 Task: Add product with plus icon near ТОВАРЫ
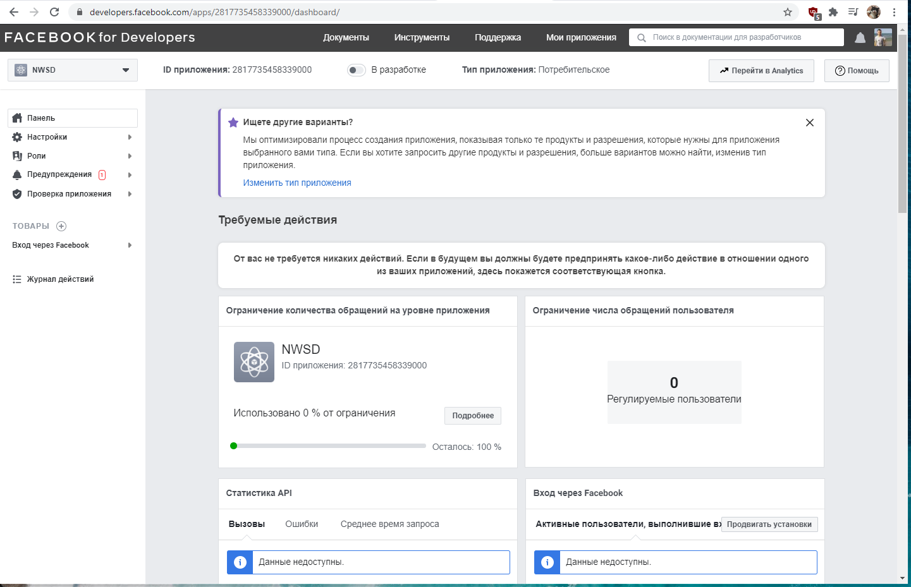click(x=61, y=226)
